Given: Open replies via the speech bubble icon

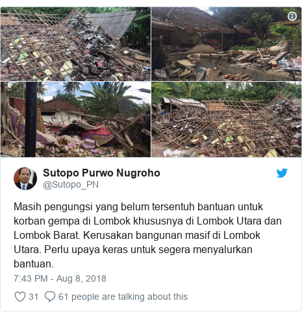Looking at the screenshot, I should tap(50, 297).
